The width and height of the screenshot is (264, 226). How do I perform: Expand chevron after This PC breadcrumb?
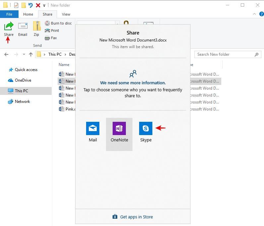pyautogui.click(x=65, y=54)
